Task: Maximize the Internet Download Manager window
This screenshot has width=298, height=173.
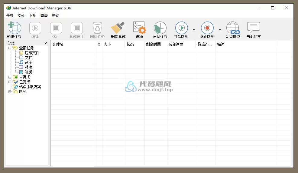Action: coord(273,8)
